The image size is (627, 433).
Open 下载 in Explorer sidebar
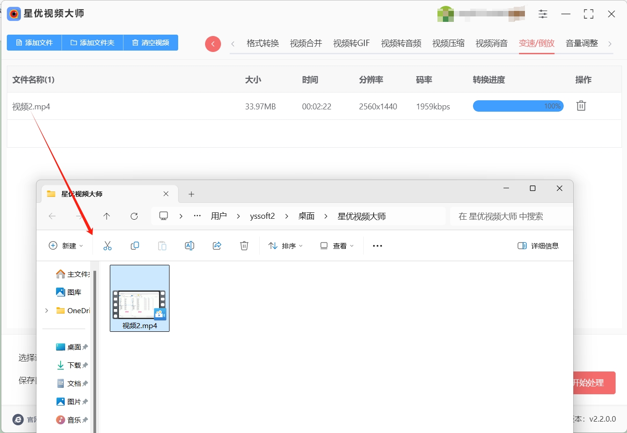[72, 365]
